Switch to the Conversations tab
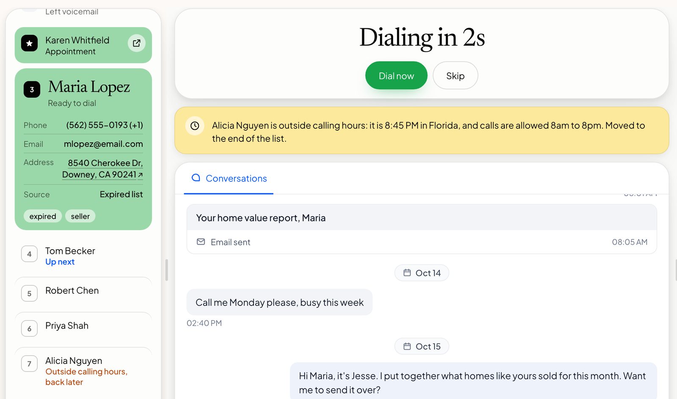The height and width of the screenshot is (399, 677). (229, 179)
